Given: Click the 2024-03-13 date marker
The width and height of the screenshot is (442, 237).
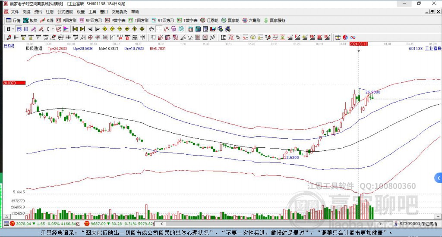Looking at the screenshot, I should (359, 44).
